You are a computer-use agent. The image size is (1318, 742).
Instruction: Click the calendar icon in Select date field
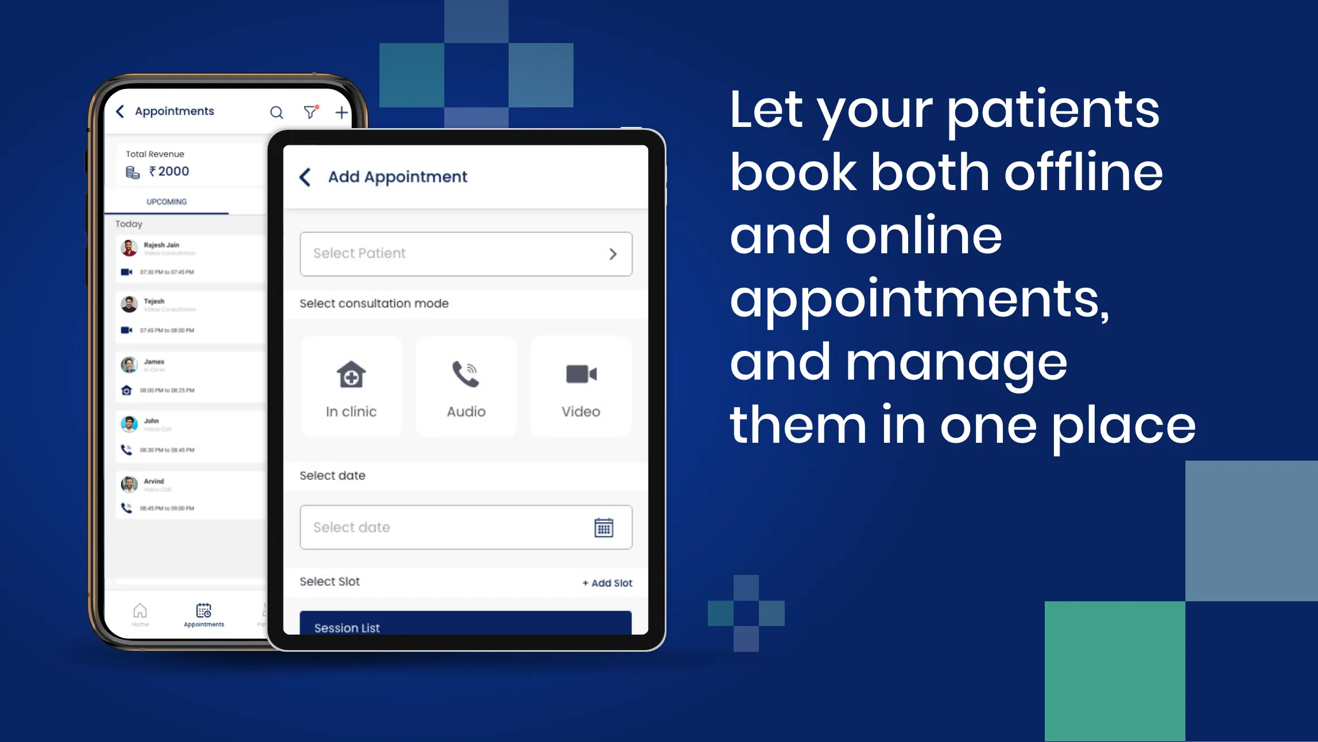pyautogui.click(x=604, y=527)
